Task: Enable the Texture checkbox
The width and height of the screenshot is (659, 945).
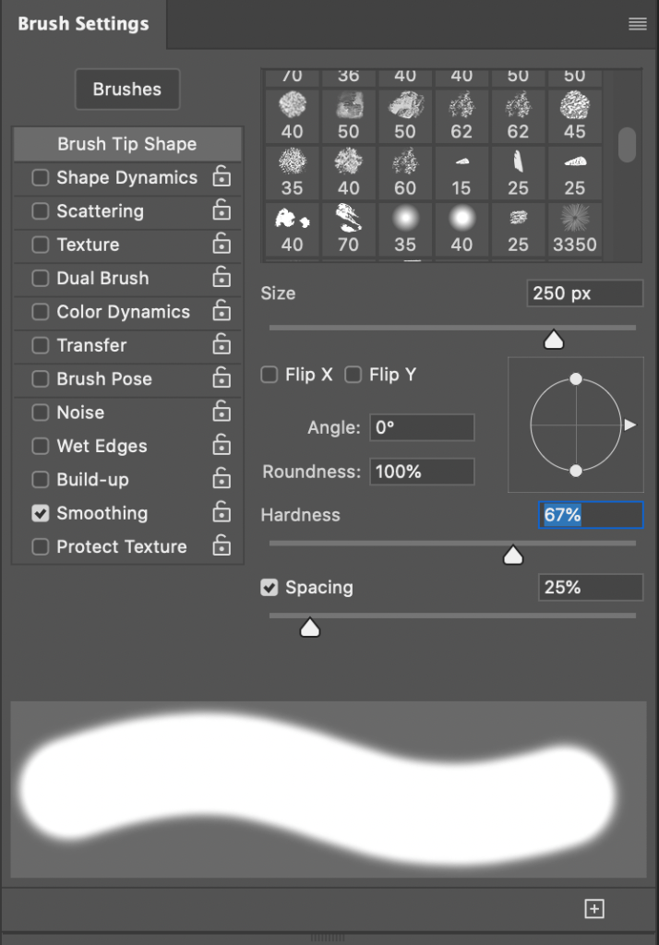Action: click(41, 245)
